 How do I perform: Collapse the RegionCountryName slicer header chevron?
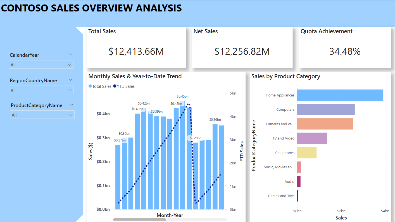point(71,80)
